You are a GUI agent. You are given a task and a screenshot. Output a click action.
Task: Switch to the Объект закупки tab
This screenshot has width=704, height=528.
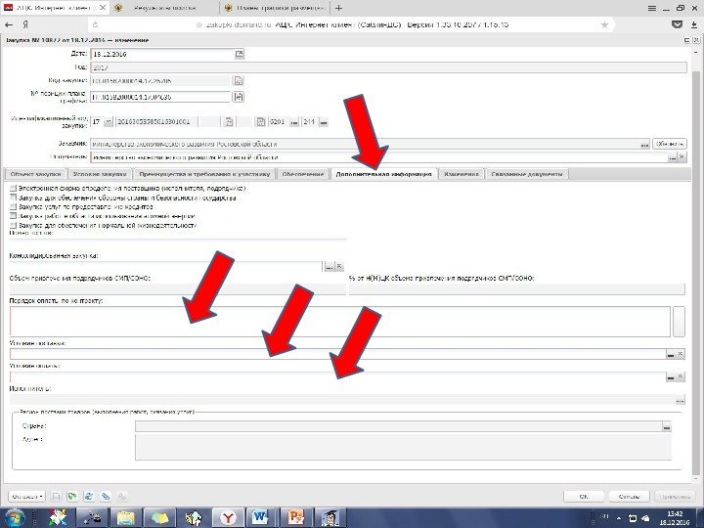click(x=34, y=174)
